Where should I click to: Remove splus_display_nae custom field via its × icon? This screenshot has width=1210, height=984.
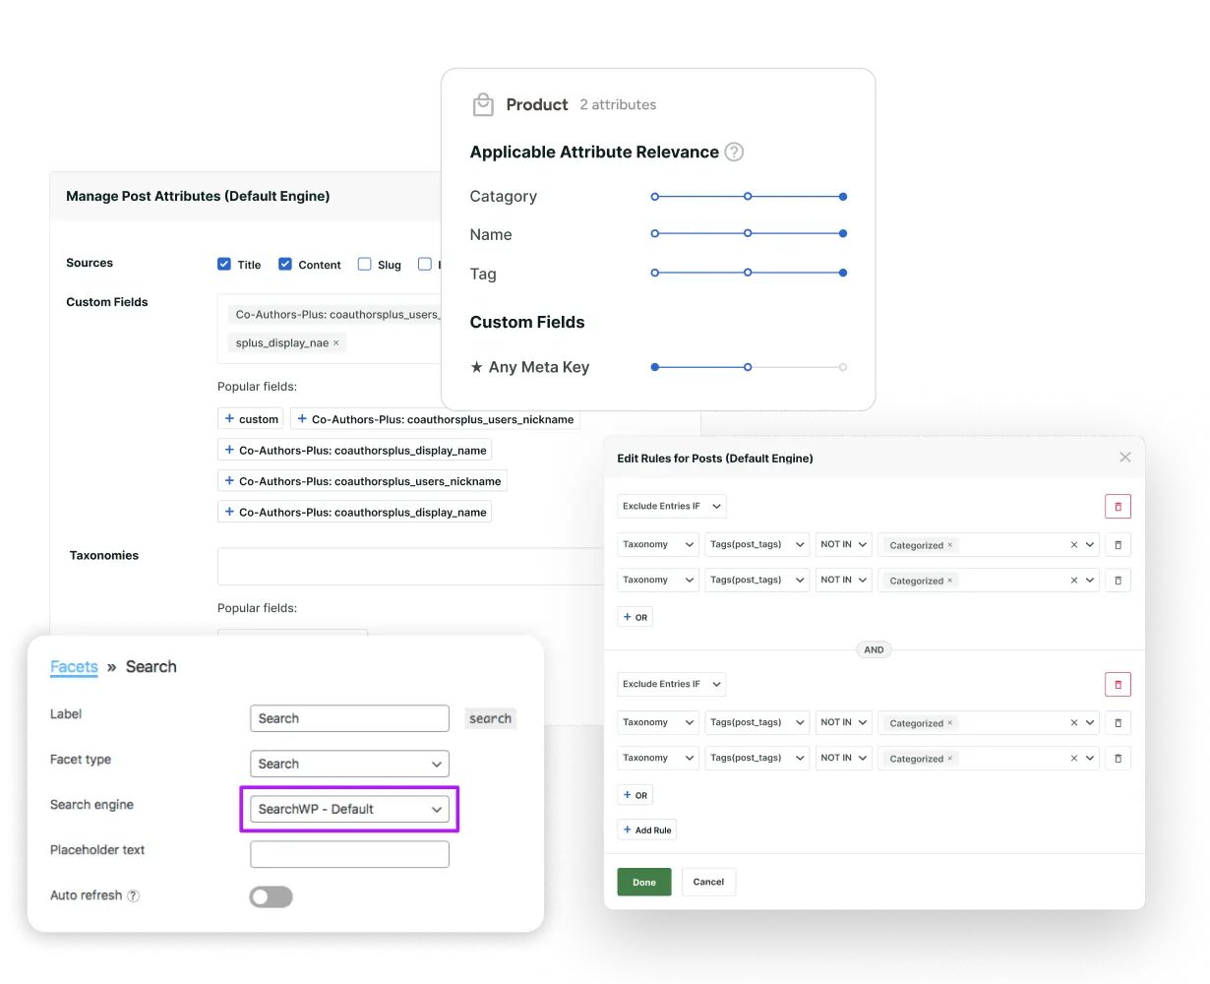coord(335,342)
